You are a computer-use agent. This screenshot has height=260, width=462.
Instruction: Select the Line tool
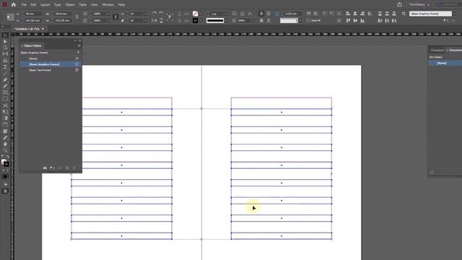5,73
